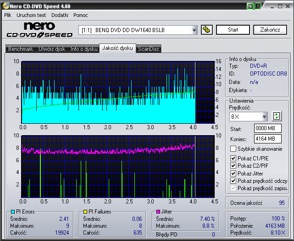Click the Położenie value 4163 MB
The height and width of the screenshot is (241, 294).
[x=275, y=226]
